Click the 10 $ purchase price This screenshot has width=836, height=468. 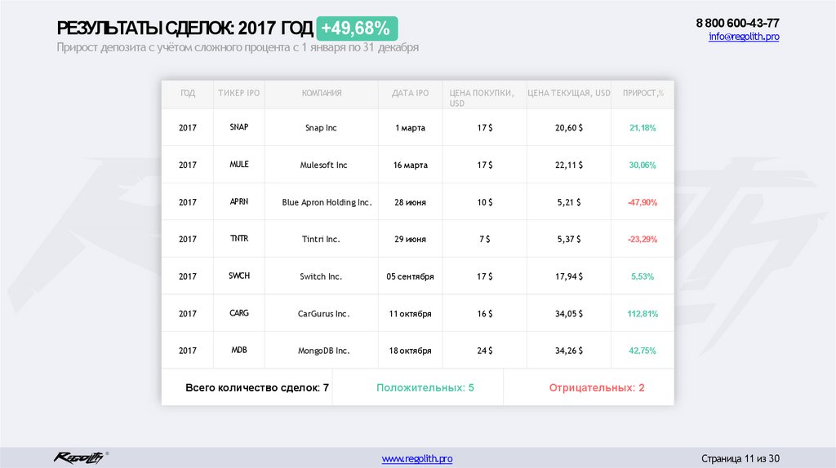click(485, 202)
